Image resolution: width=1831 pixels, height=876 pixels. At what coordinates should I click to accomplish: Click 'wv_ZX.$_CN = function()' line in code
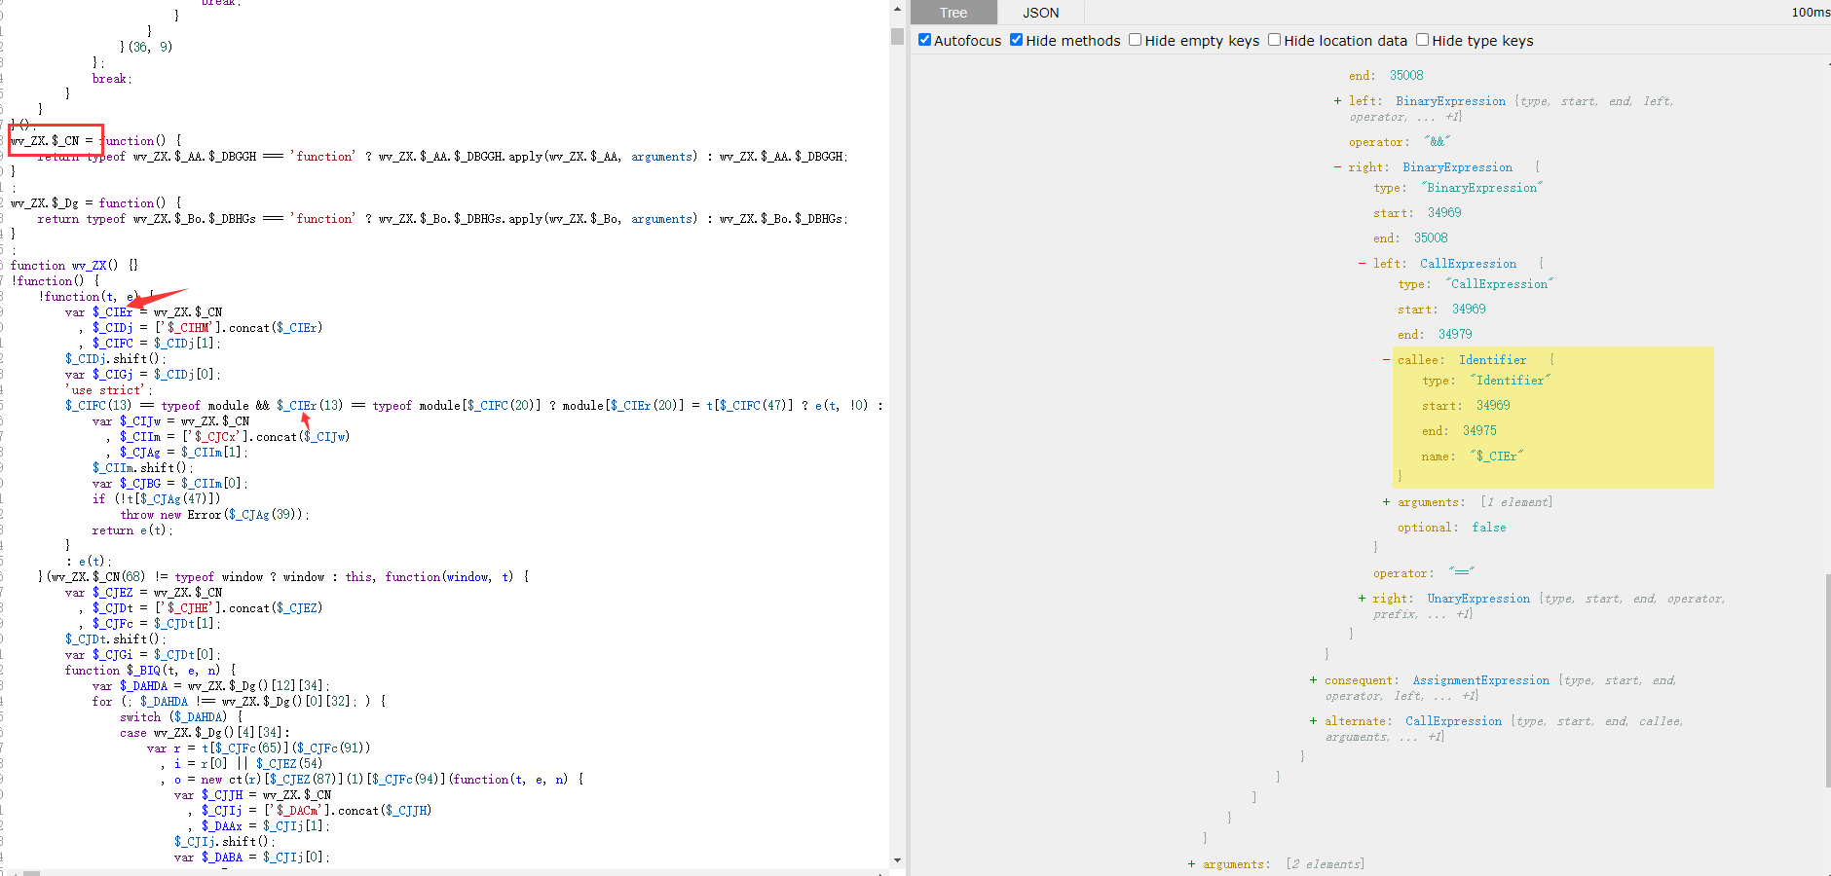[94, 141]
